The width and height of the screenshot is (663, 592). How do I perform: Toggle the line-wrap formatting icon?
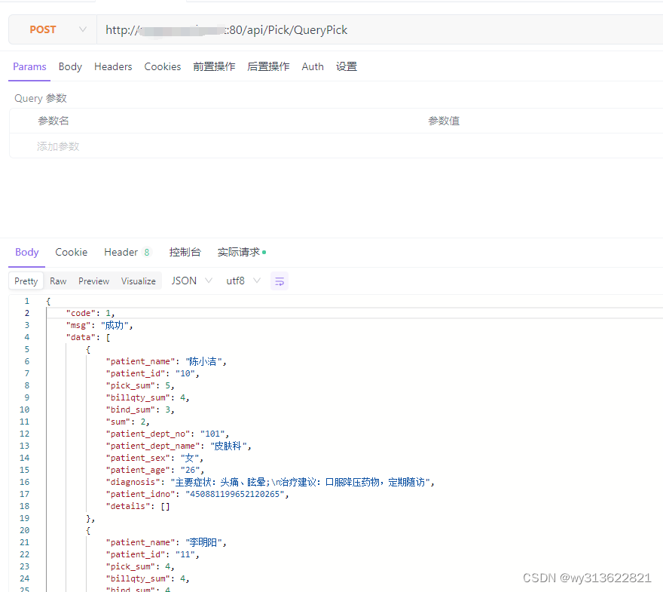(x=279, y=280)
